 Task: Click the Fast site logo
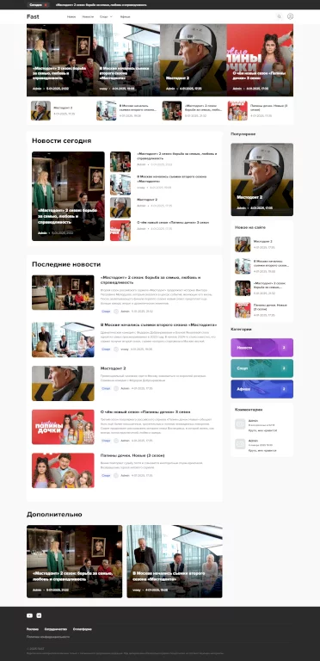(x=33, y=16)
